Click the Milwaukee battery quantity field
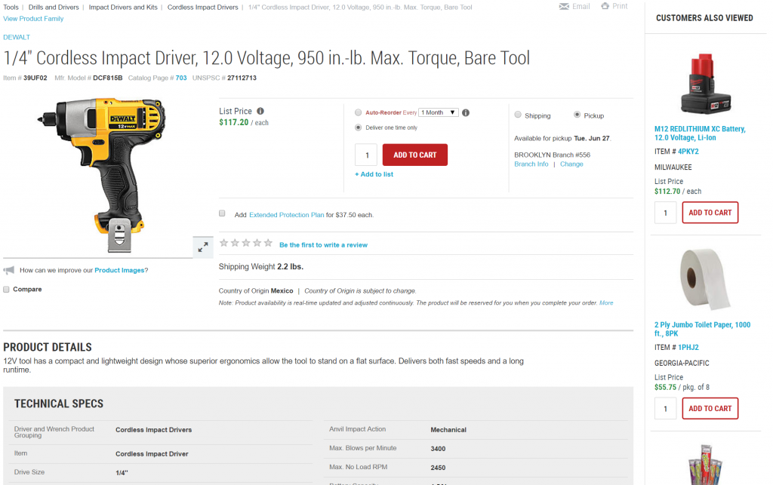The image size is (773, 485). (x=666, y=213)
